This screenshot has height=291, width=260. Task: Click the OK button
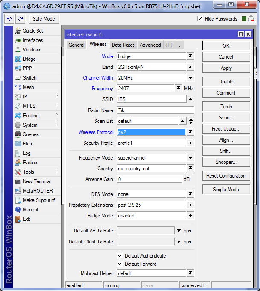tap(226, 46)
